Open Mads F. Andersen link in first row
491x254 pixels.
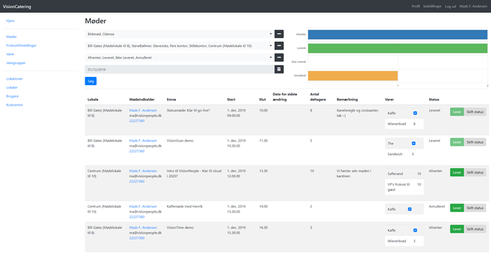143,110
